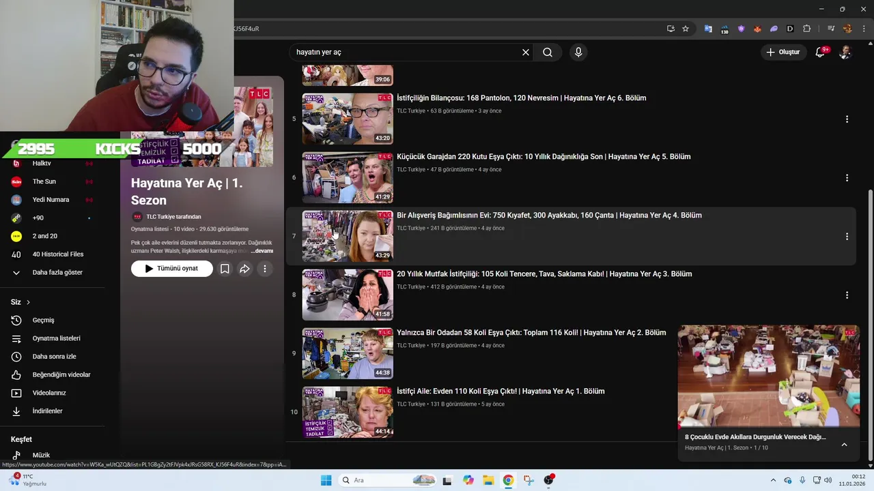Open title Yalnızca Bir Odadan 58 Koli
This screenshot has height=491, width=874.
(x=531, y=333)
